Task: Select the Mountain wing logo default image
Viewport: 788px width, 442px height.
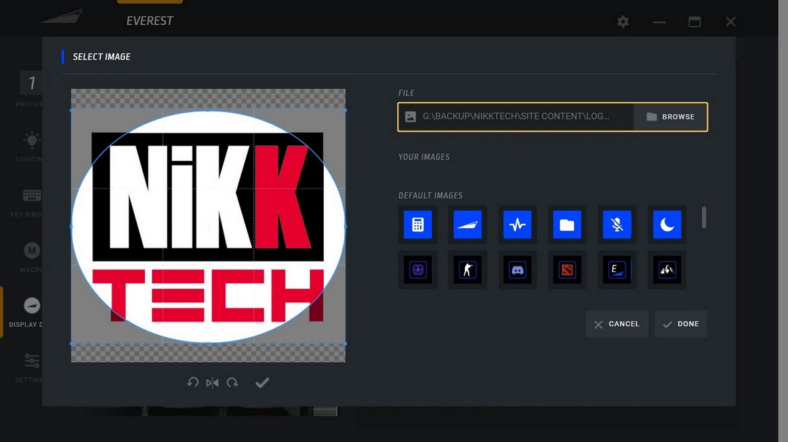Action: (x=467, y=225)
